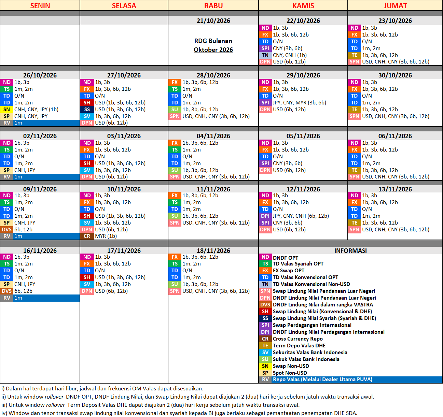Image resolution: width=443 pixels, height=417 pixels.
Task: Click the SS badge on 27/10/2026
Action: tap(87, 110)
